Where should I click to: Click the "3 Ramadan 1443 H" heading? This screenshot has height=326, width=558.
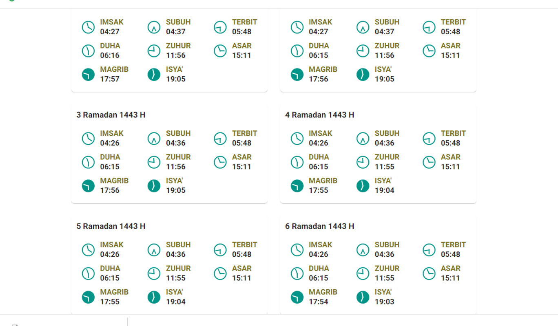(111, 115)
